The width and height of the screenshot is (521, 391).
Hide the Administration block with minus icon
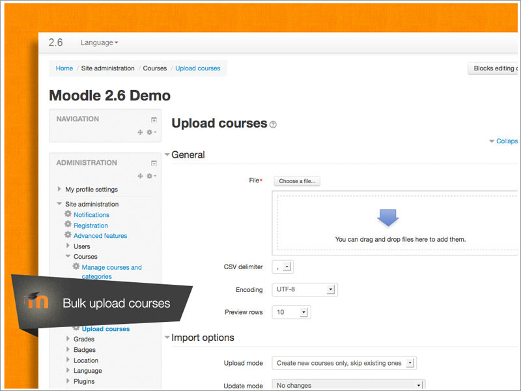coord(154,164)
